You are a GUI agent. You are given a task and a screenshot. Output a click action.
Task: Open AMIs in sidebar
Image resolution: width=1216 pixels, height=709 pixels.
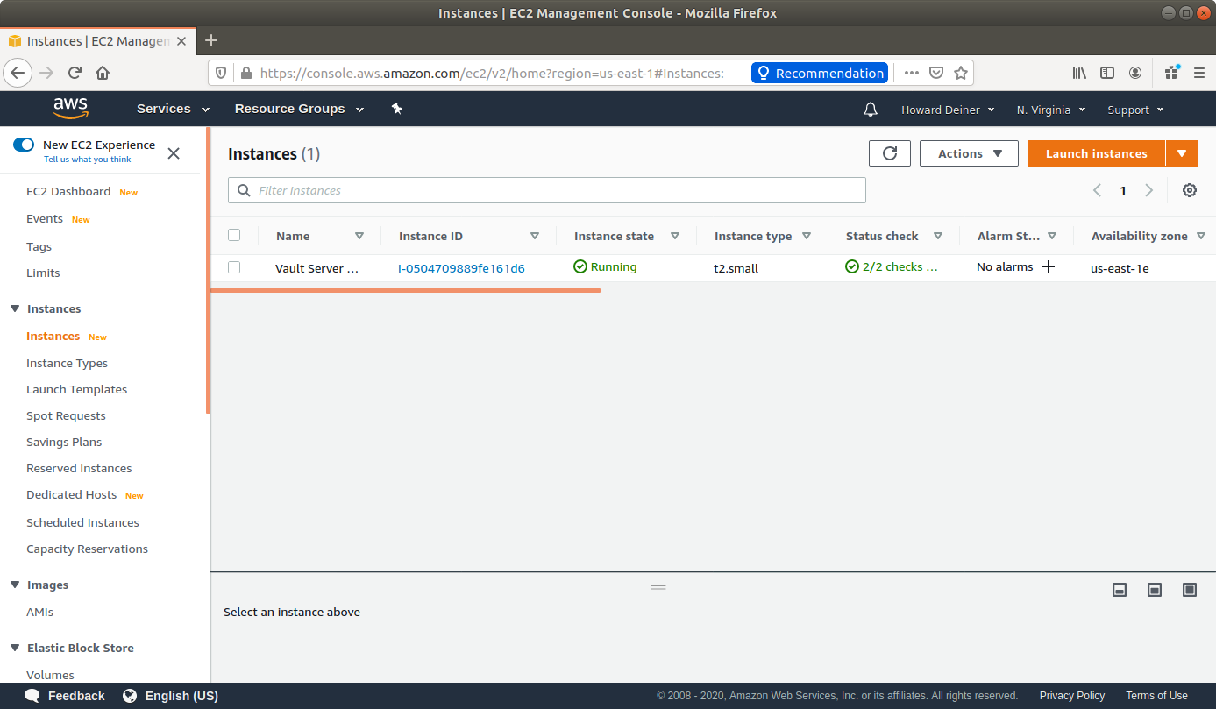[x=39, y=612]
